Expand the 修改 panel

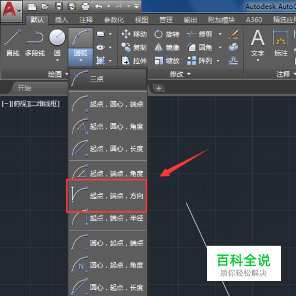(181, 74)
